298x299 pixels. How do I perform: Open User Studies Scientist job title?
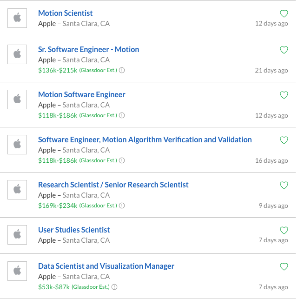[x=74, y=230]
